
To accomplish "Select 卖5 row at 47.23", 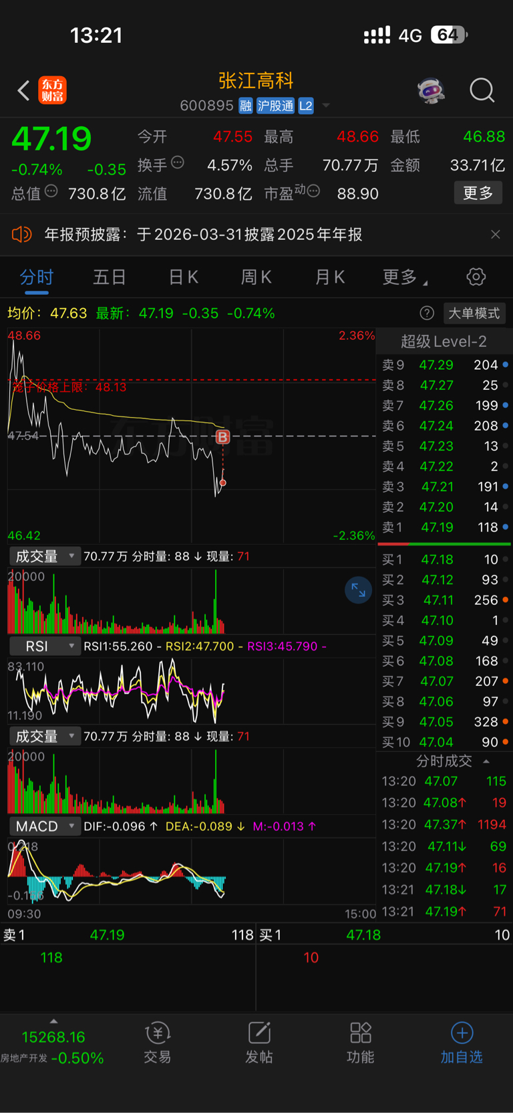I will coord(444,446).
